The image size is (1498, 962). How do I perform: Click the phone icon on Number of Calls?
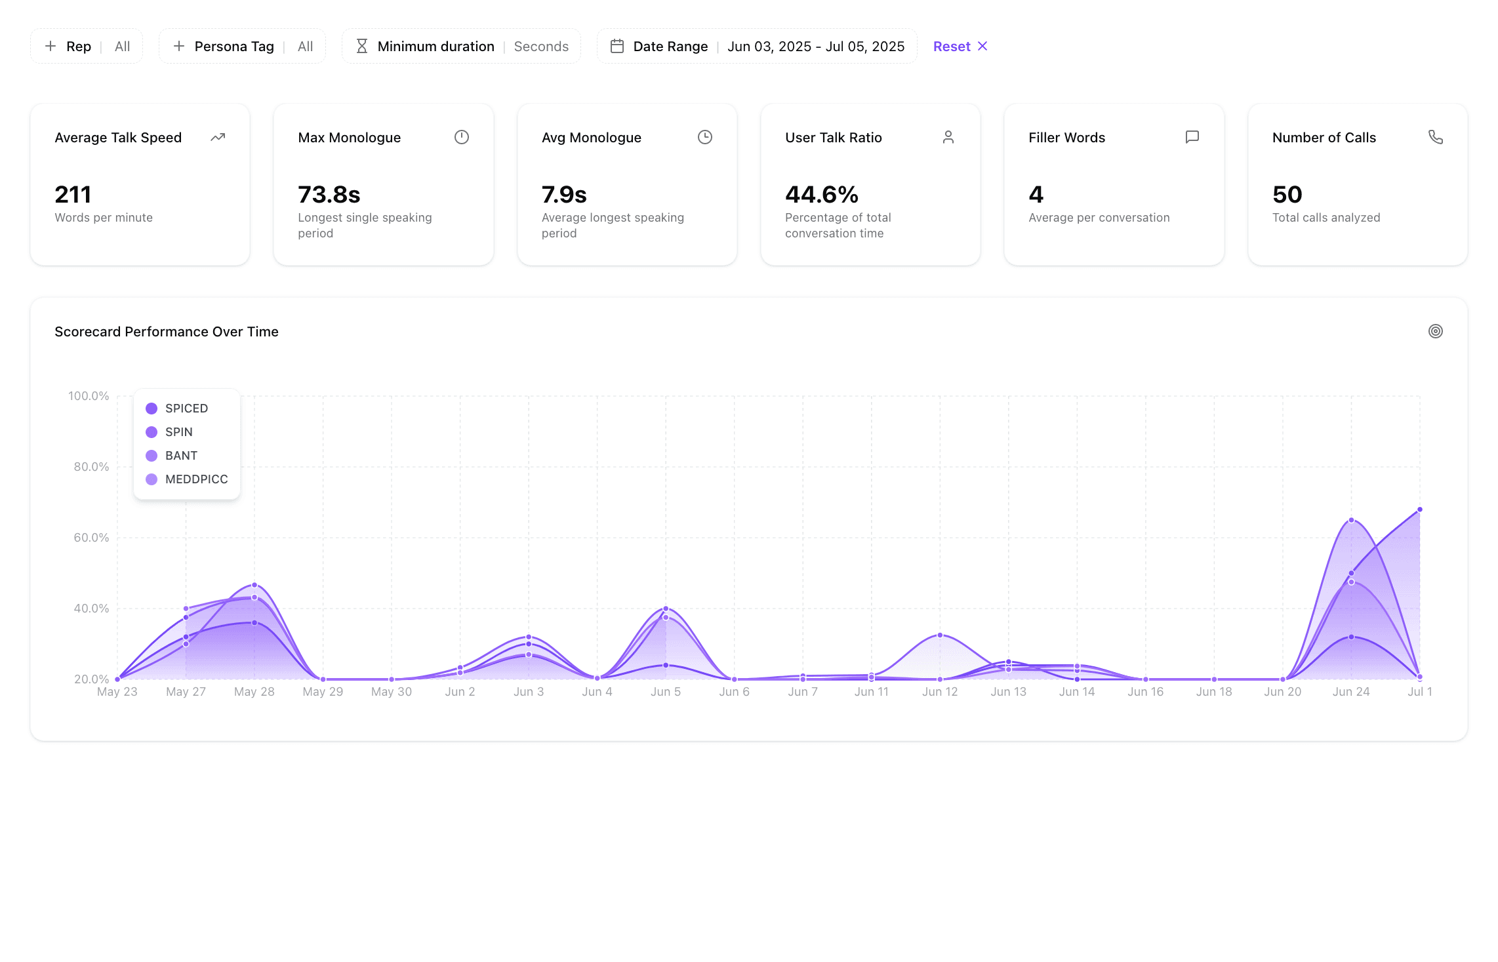tap(1436, 137)
